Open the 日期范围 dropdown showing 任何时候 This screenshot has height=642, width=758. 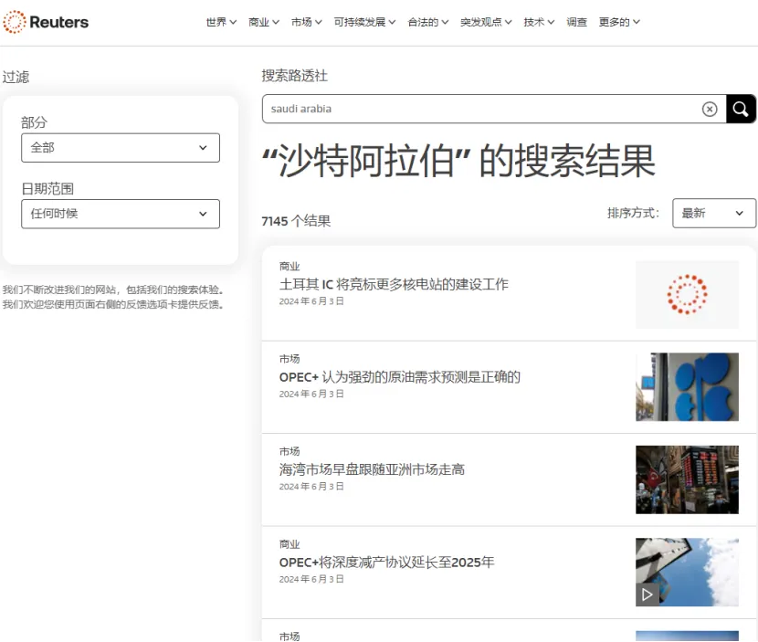coord(120,214)
